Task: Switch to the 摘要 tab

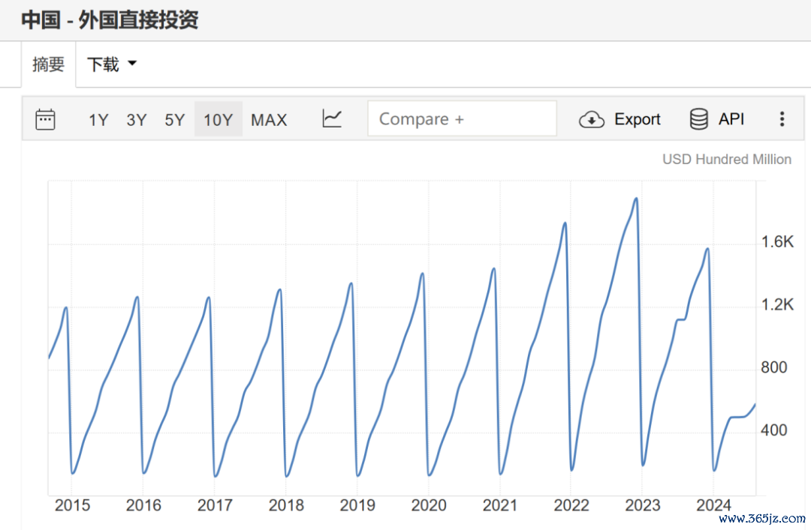Action: click(48, 64)
